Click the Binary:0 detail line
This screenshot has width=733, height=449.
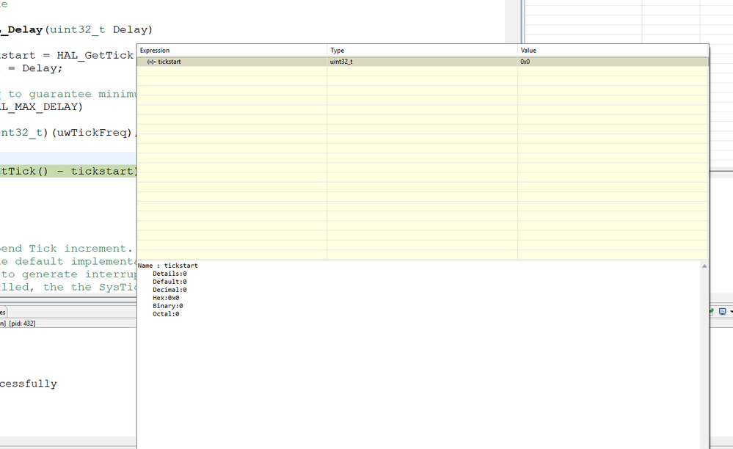pyautogui.click(x=168, y=306)
